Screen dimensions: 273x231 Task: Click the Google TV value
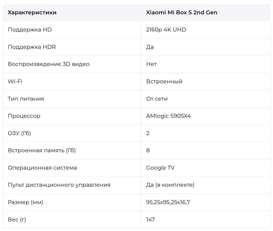click(160, 168)
